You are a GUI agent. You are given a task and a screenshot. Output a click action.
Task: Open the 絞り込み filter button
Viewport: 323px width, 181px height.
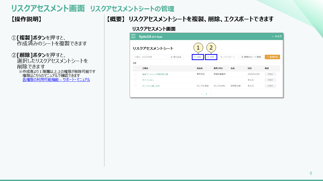(176, 57)
